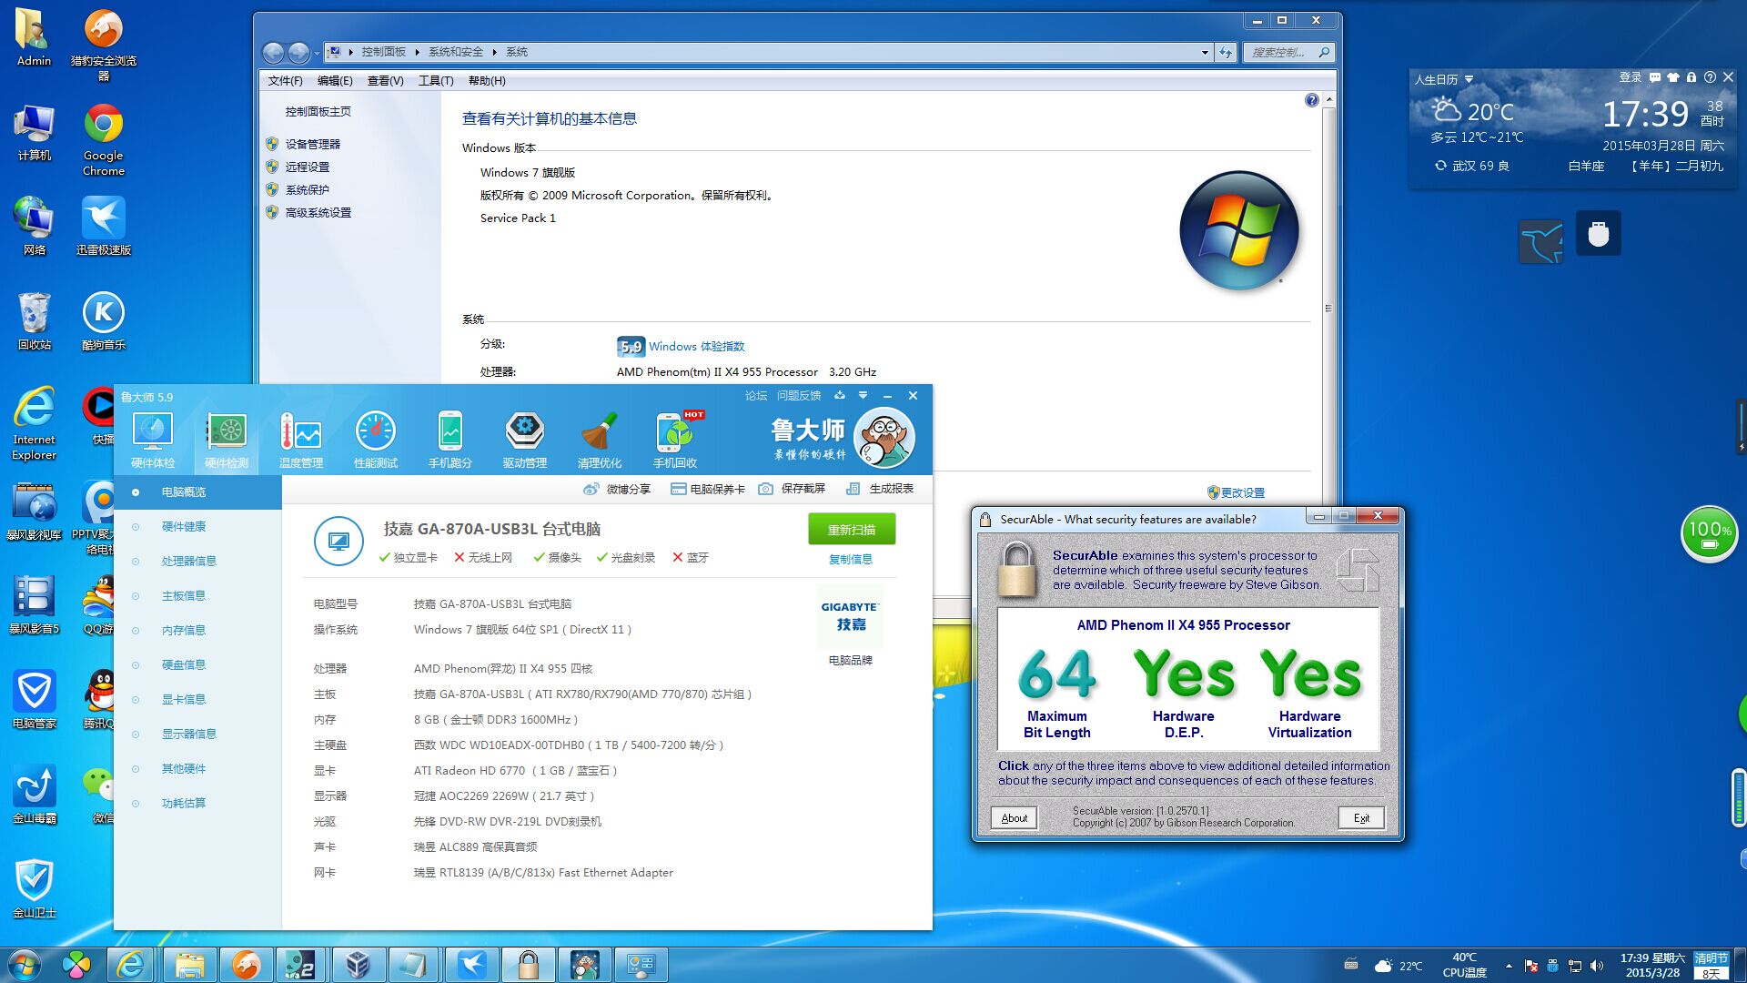The height and width of the screenshot is (983, 1747).
Task: Click green 100% battery floating ball
Action: (x=1709, y=534)
